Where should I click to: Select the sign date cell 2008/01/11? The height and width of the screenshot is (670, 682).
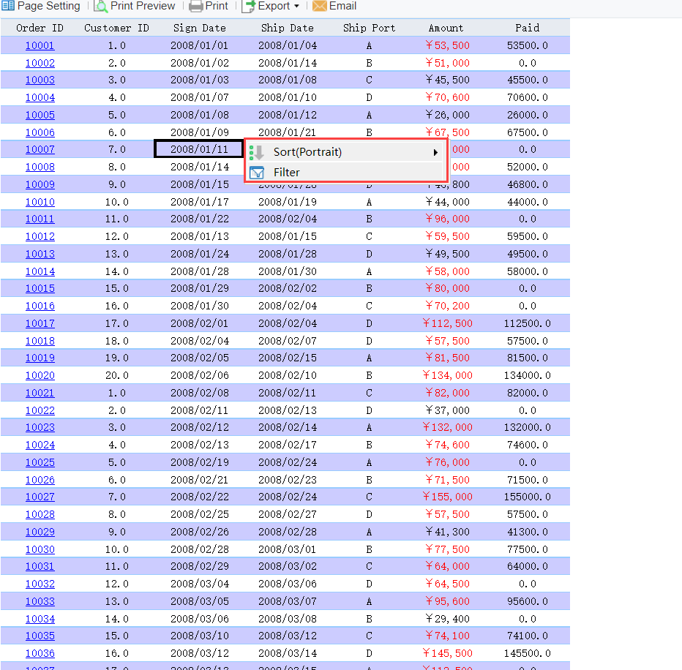click(199, 149)
